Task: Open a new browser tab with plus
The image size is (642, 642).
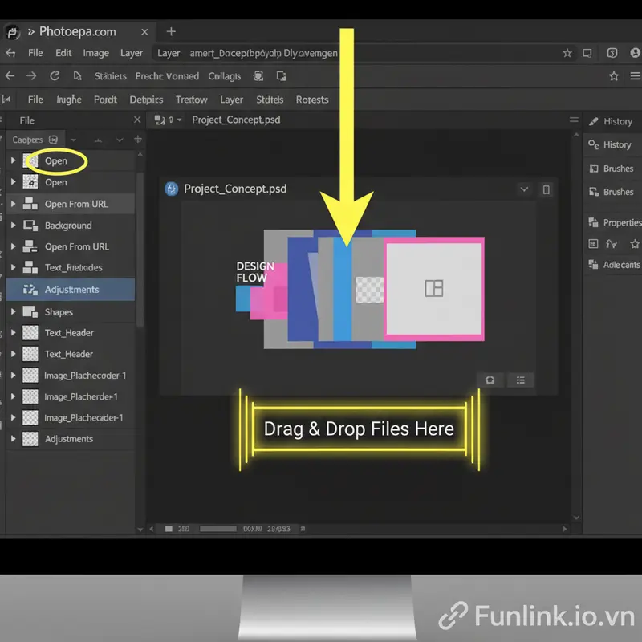Action: tap(171, 31)
